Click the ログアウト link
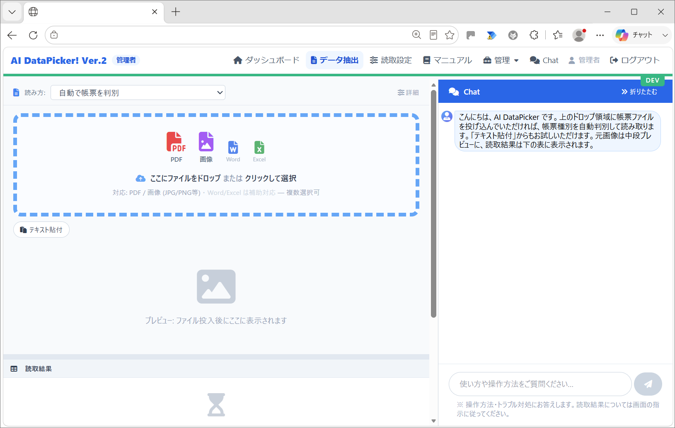This screenshot has height=428, width=675. pos(634,60)
